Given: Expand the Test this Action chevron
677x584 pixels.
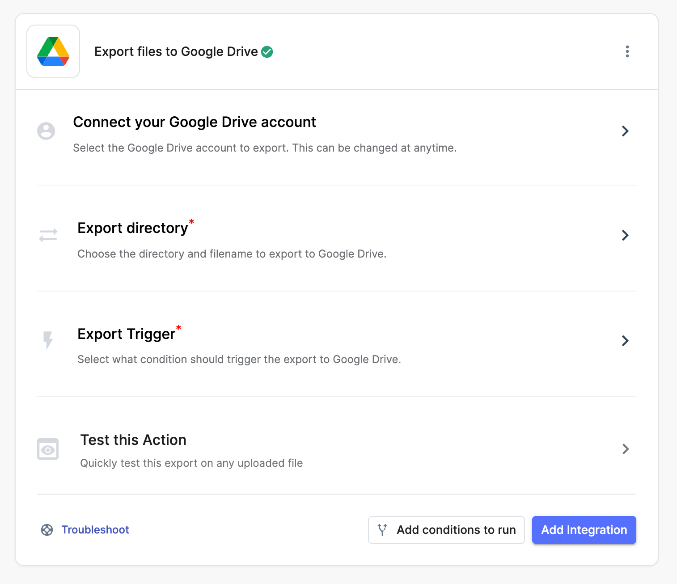Looking at the screenshot, I should pos(626,449).
